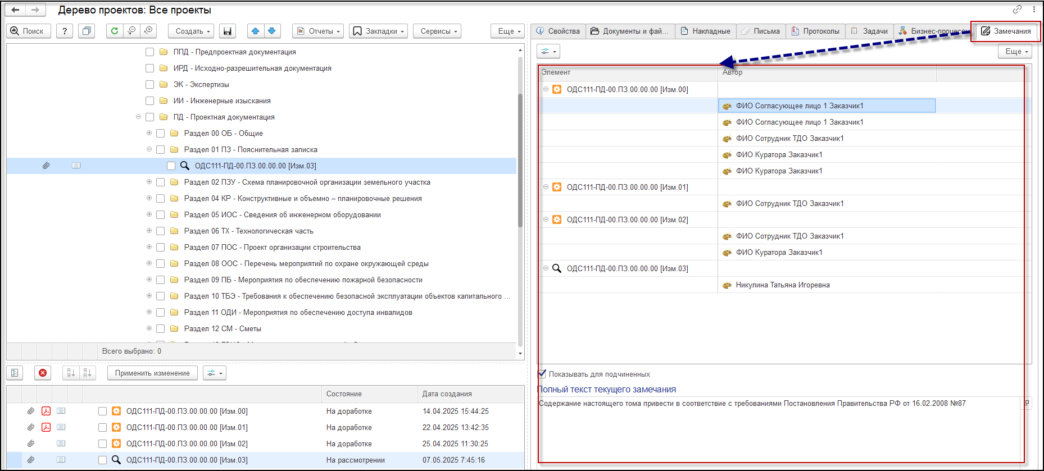Click the blue move down arrow

click(x=272, y=31)
